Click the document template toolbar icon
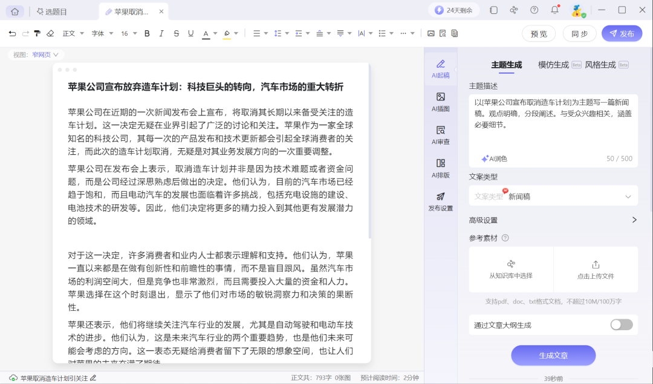The image size is (653, 384). tap(454, 33)
